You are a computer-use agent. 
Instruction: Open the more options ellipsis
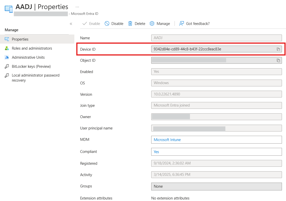[77, 7]
